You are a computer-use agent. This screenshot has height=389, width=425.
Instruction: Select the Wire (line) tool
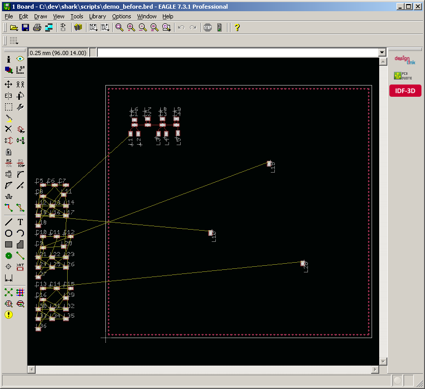pyautogui.click(x=9, y=222)
